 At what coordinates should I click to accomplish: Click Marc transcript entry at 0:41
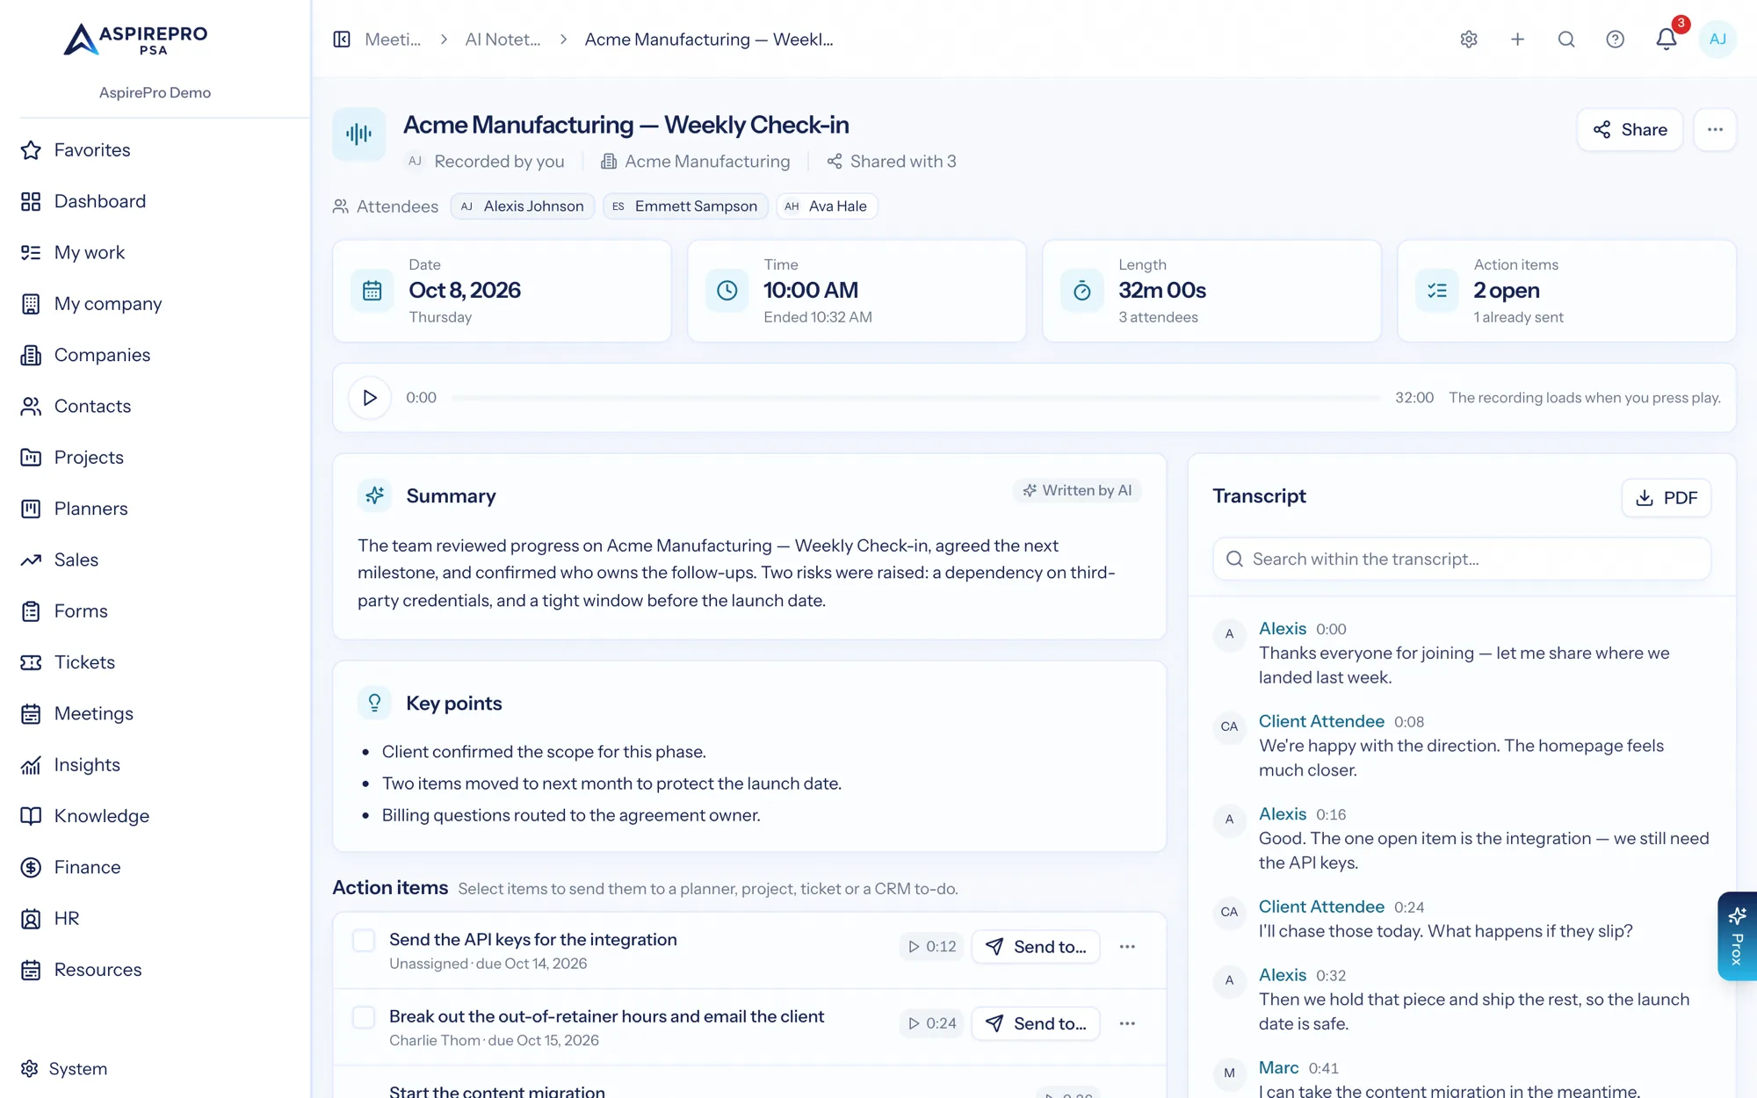[1462, 1079]
